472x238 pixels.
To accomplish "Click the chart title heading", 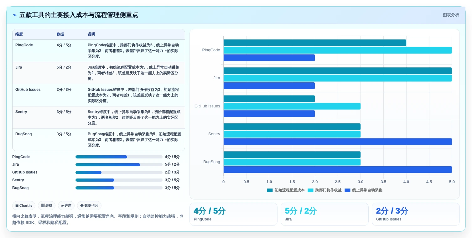I will pos(79,15).
